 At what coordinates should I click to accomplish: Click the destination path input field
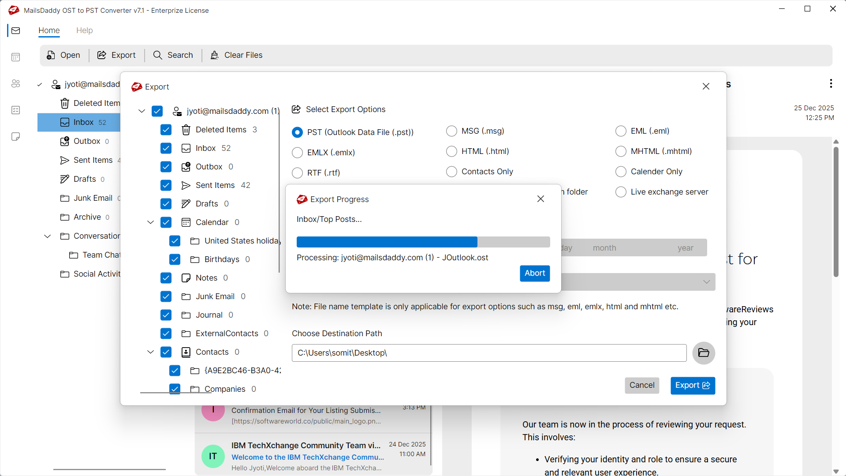tap(489, 353)
